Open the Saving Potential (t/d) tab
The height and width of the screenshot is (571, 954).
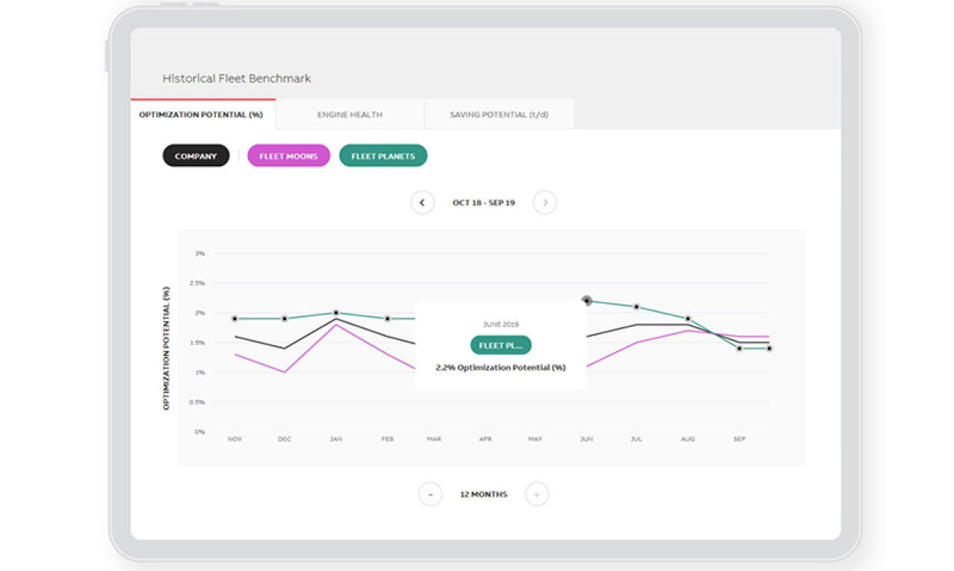pos(499,115)
